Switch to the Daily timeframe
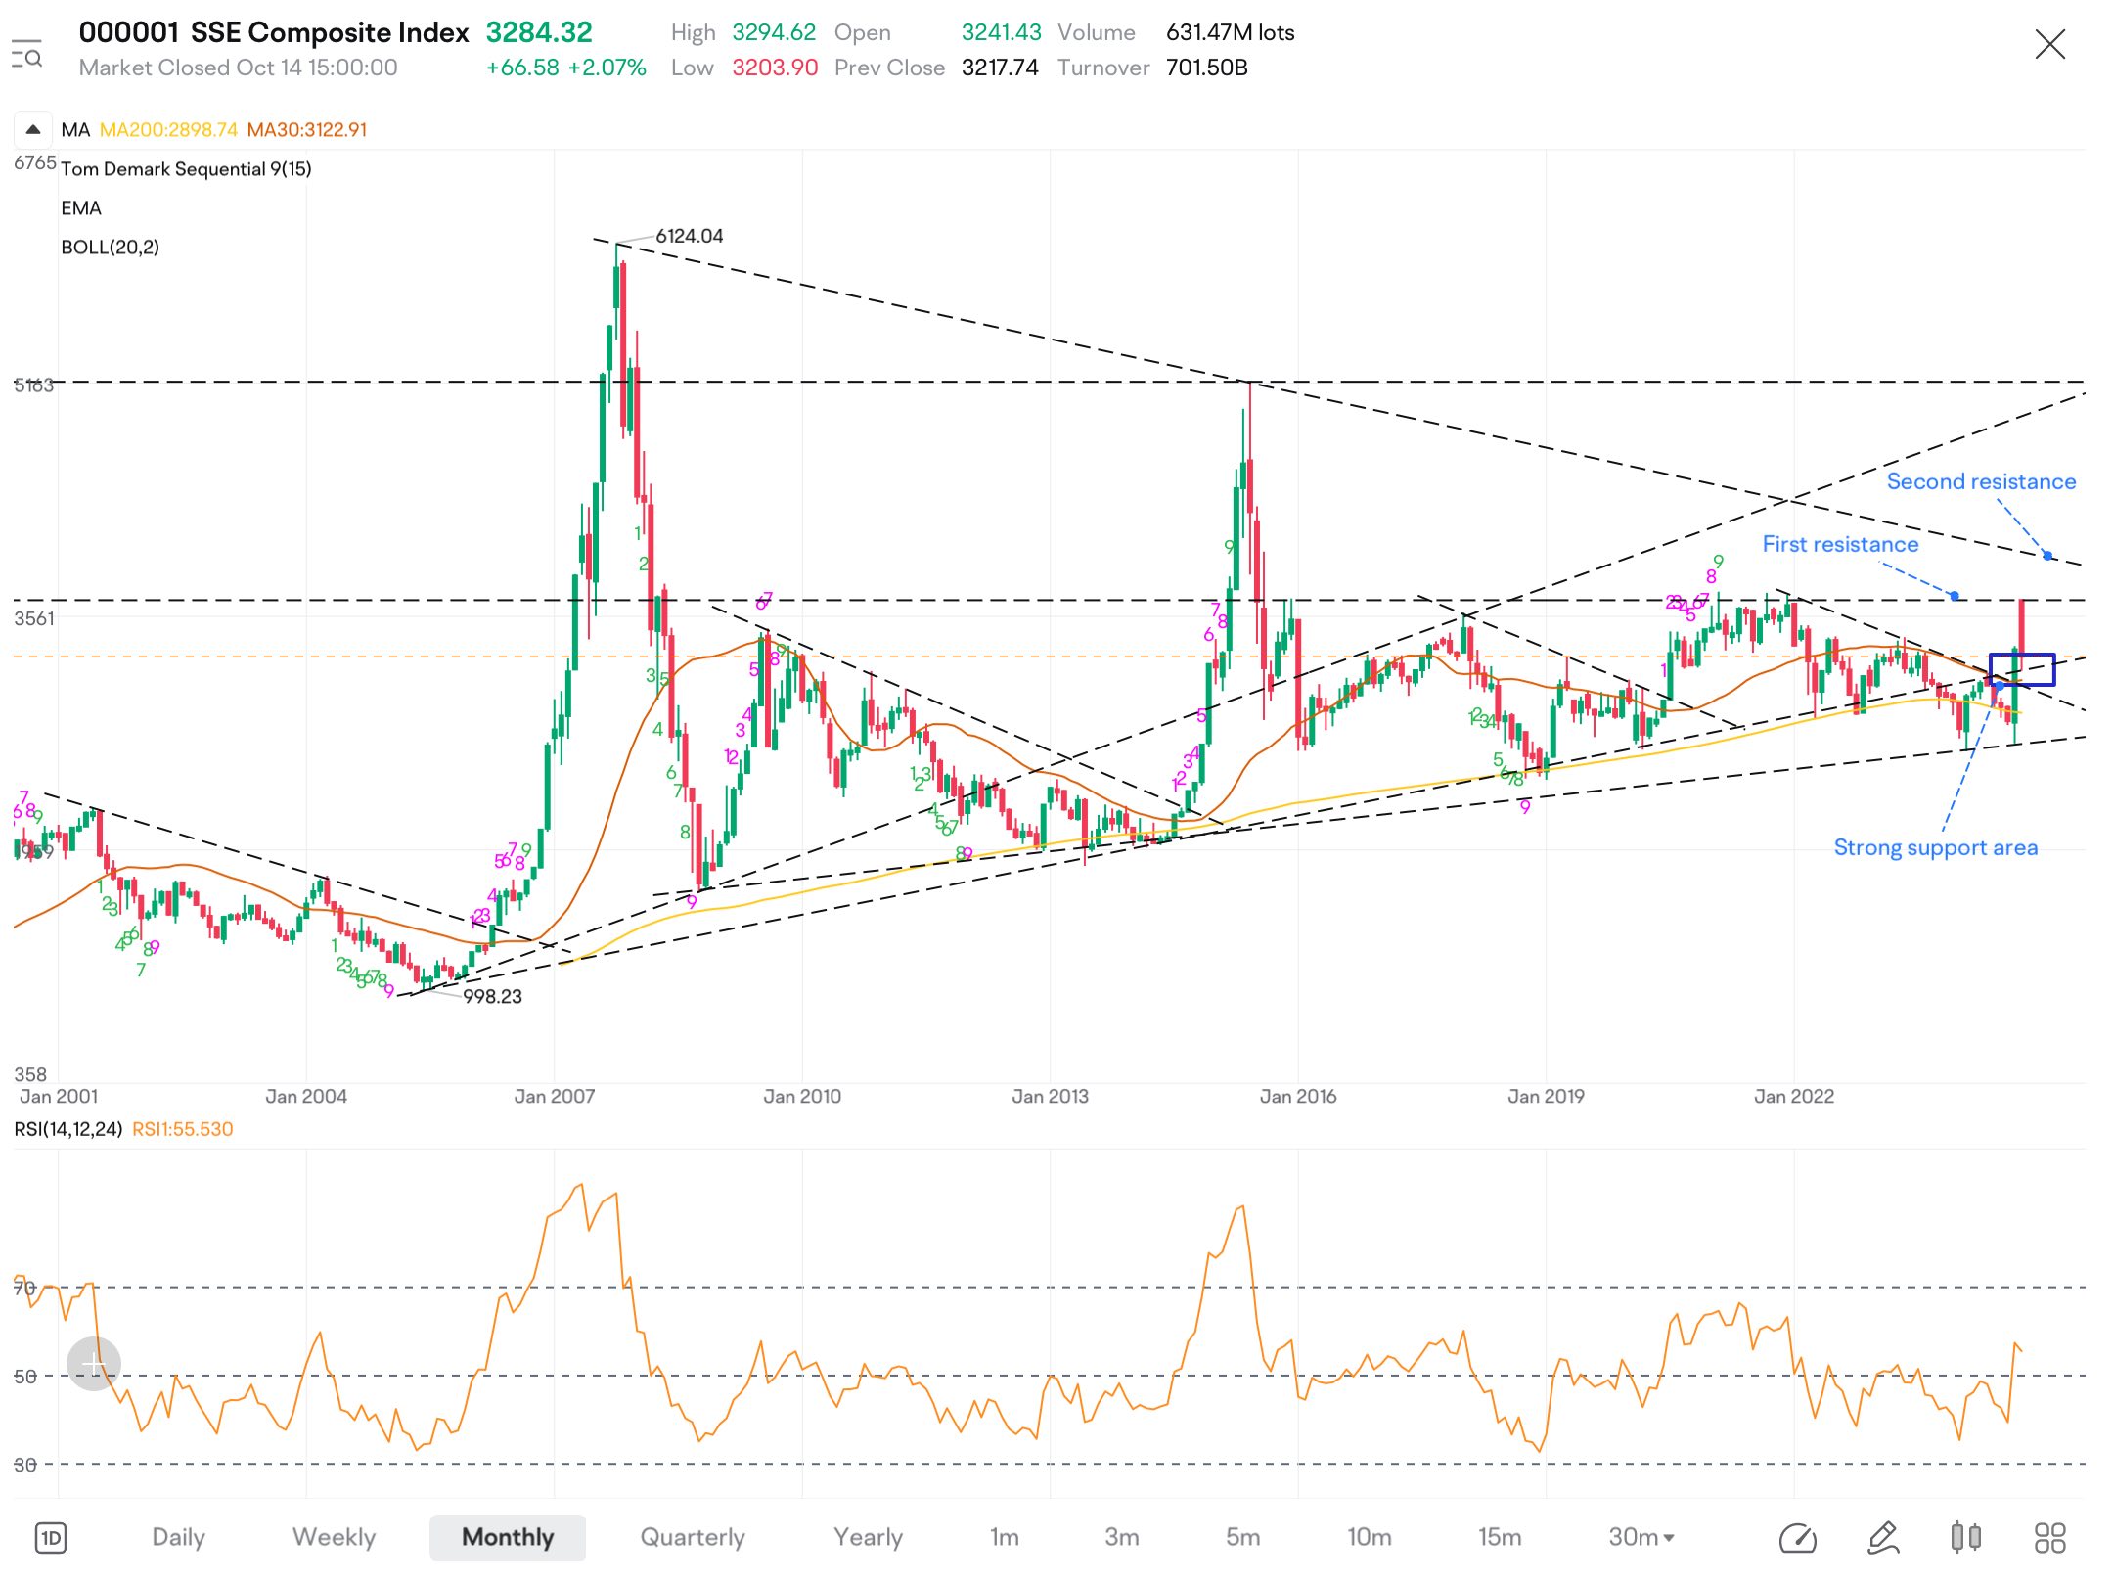This screenshot has width=2113, height=1585. point(178,1537)
